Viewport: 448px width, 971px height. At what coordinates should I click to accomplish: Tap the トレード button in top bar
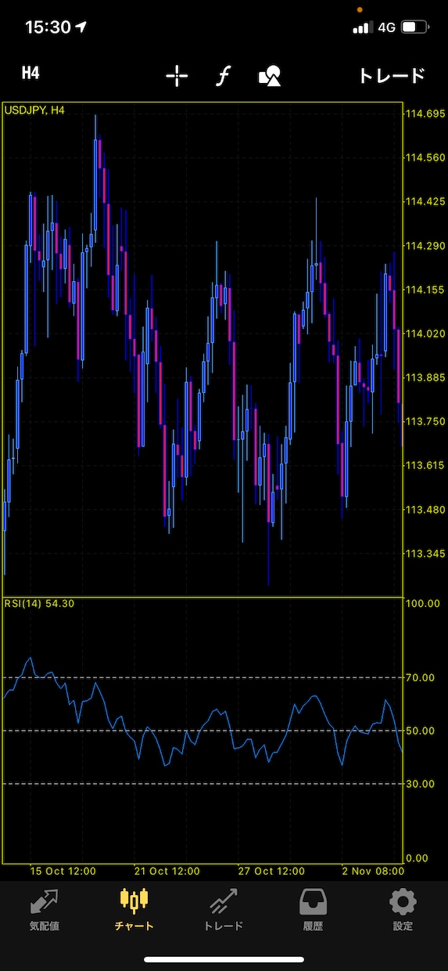391,75
